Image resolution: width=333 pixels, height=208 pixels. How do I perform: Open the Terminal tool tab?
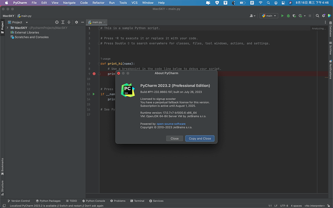(x=137, y=201)
